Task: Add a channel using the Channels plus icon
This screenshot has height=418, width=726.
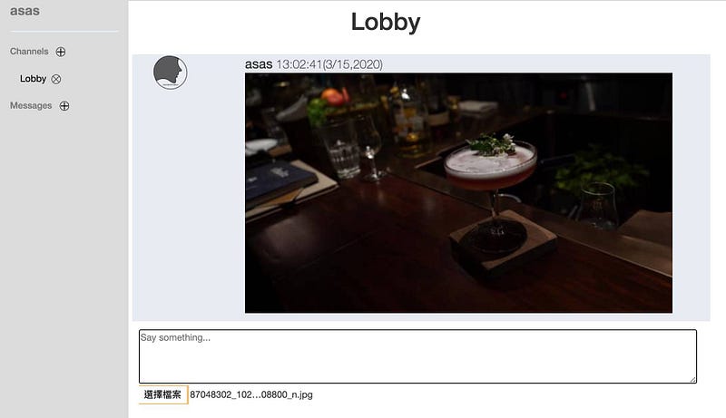Action: (61, 52)
